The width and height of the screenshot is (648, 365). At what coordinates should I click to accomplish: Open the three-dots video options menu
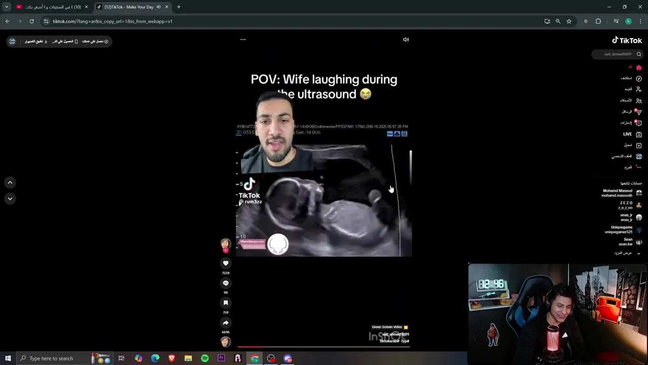coord(243,40)
